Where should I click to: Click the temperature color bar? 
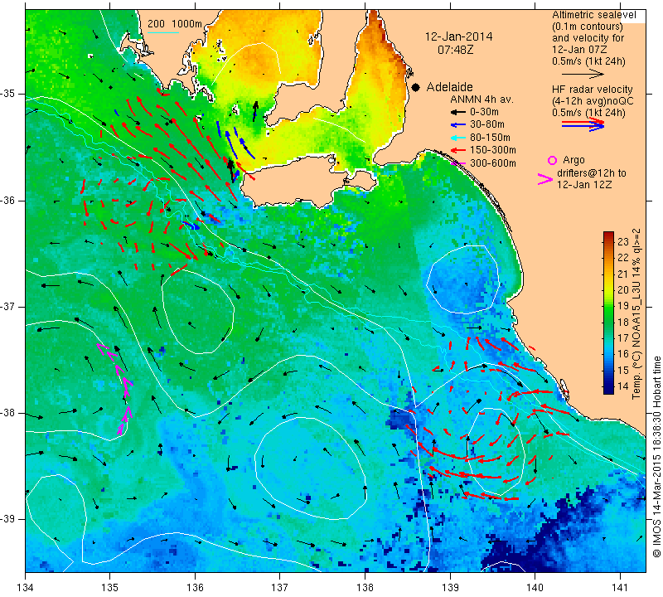(x=608, y=313)
